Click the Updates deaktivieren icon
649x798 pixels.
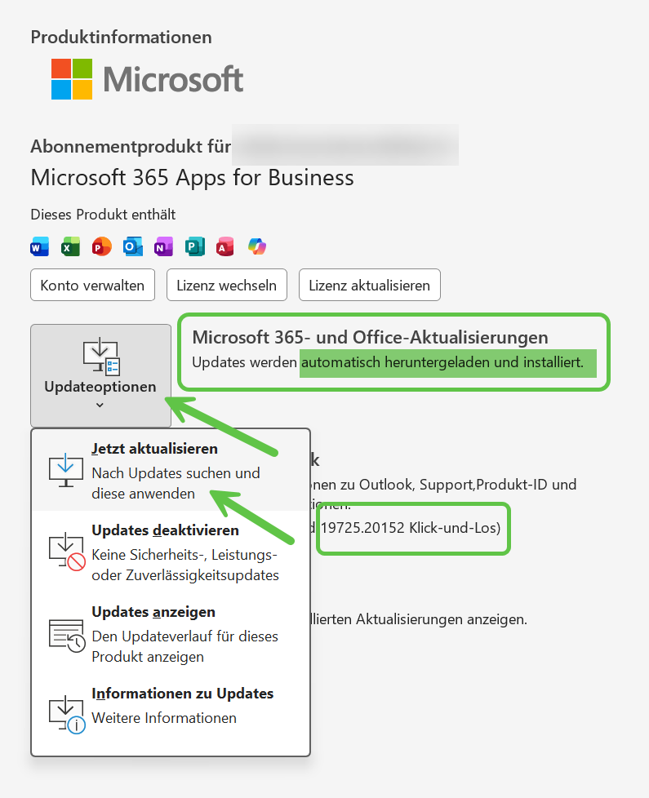67,552
